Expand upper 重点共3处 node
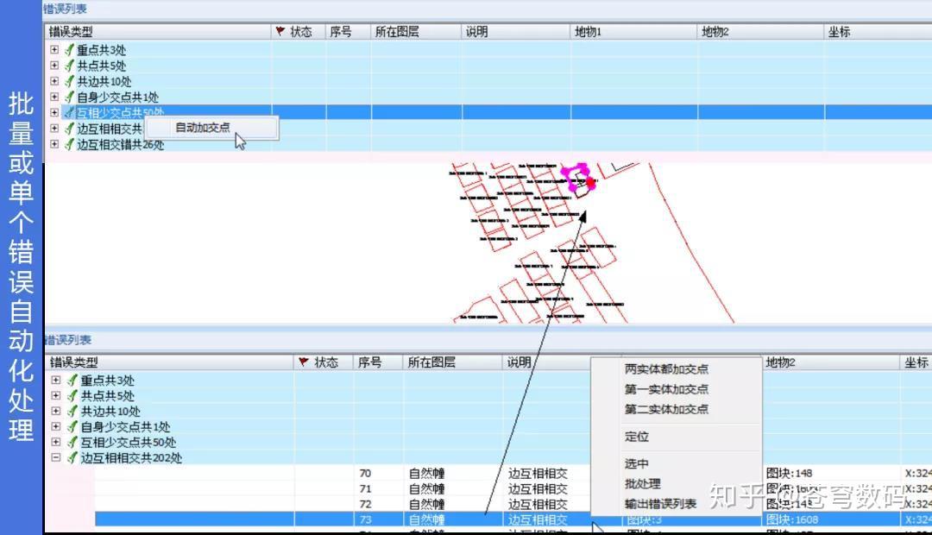The image size is (932, 535). [x=54, y=50]
